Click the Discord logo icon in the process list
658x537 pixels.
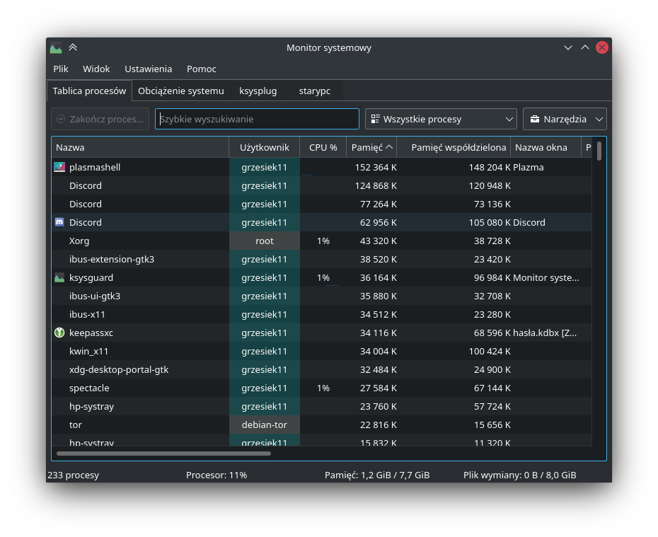[x=59, y=222]
